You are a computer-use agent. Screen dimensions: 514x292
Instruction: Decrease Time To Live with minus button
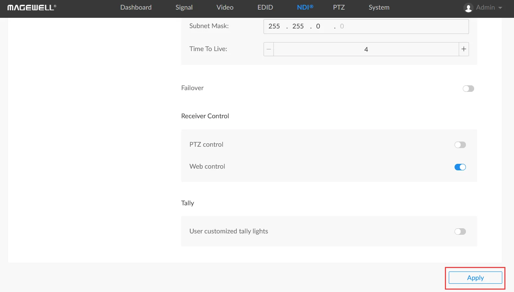tap(269, 49)
